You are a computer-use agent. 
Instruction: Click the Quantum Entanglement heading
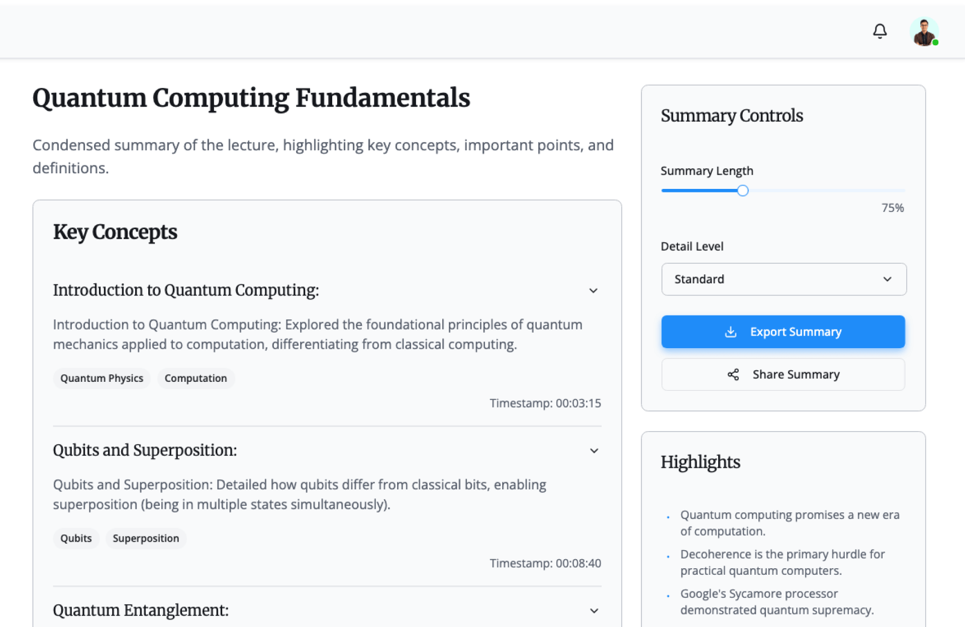[x=141, y=610]
